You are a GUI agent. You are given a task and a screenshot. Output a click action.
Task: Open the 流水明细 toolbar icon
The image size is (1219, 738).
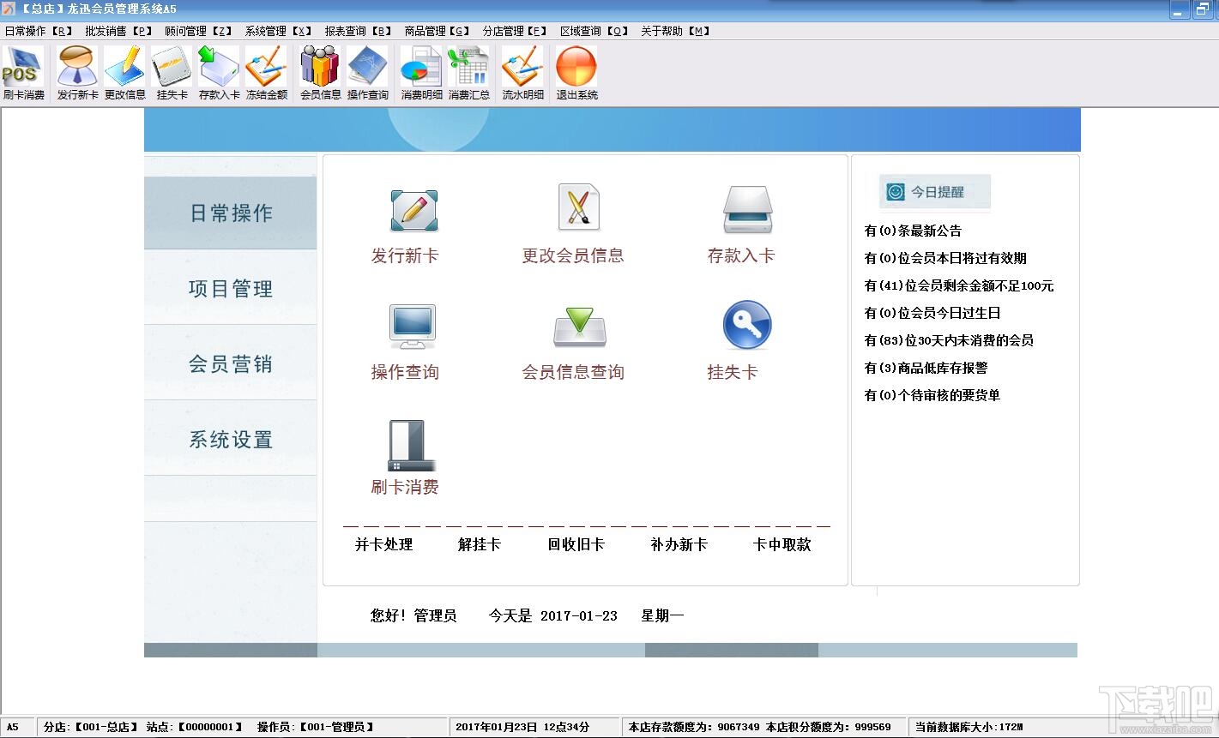[522, 73]
